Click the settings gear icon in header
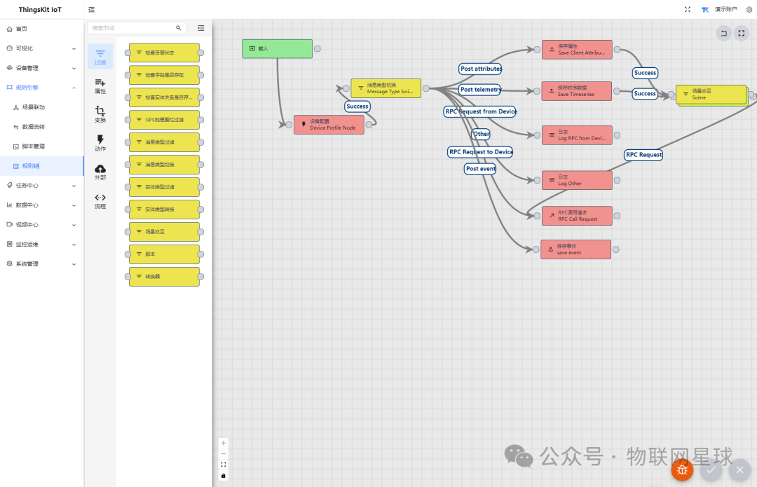The image size is (757, 487). 749,10
